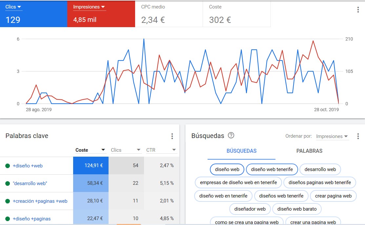Viewport: 365px width, 225px height.
Task: Click the 'diseño web tenerife' search chip
Action: (x=272, y=169)
